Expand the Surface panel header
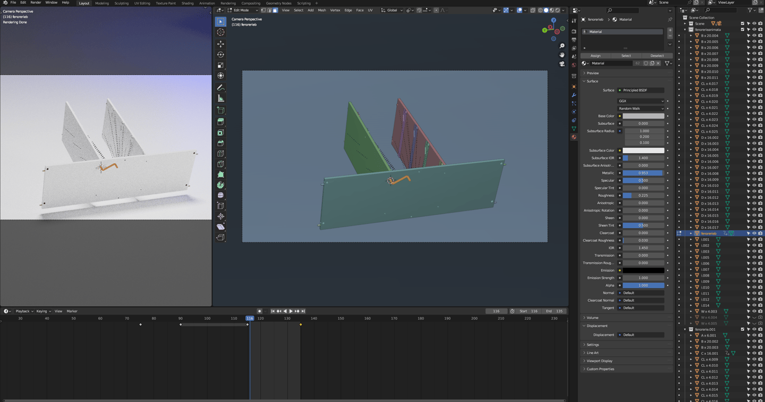This screenshot has width=765, height=402. coord(592,81)
